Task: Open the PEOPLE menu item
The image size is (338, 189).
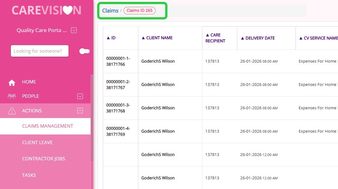Action: [31, 96]
